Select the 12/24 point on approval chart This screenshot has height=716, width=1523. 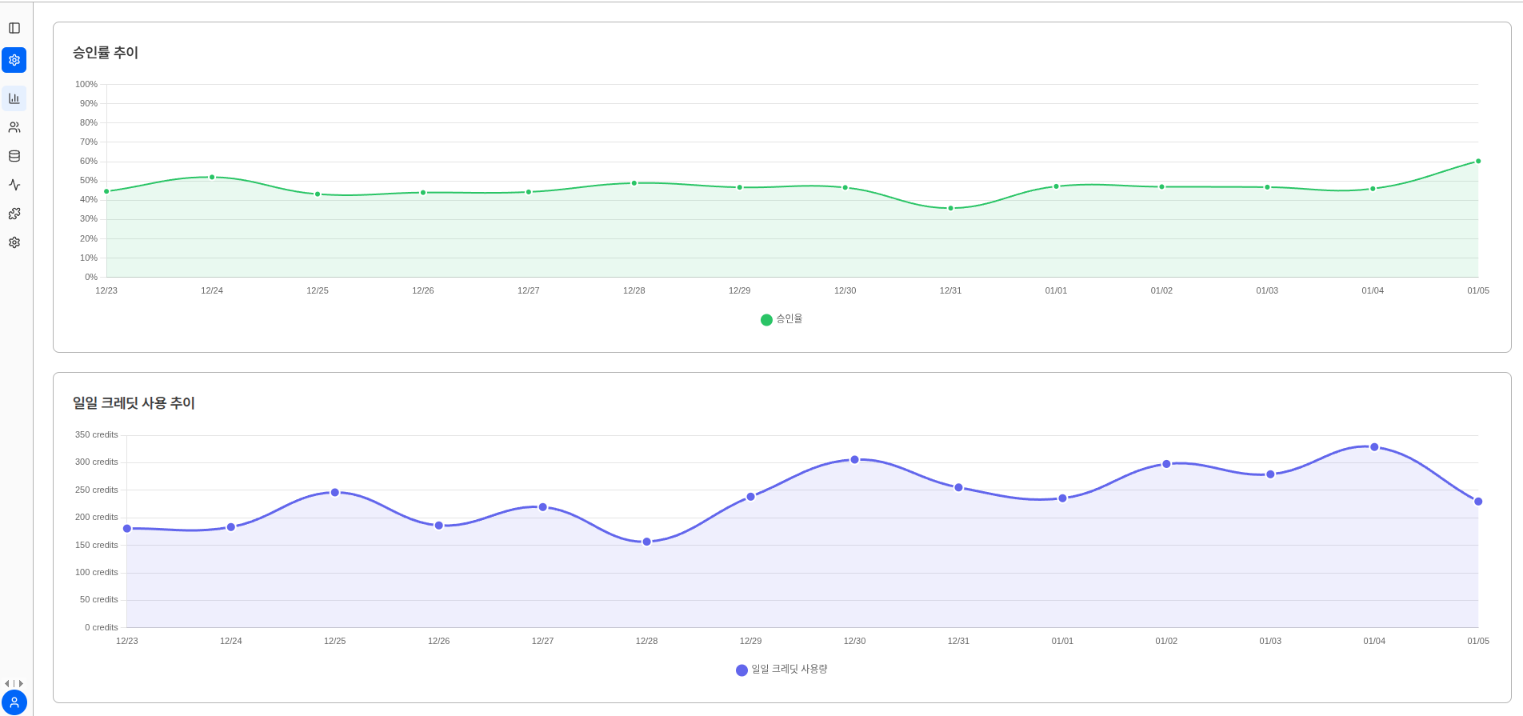tap(212, 177)
